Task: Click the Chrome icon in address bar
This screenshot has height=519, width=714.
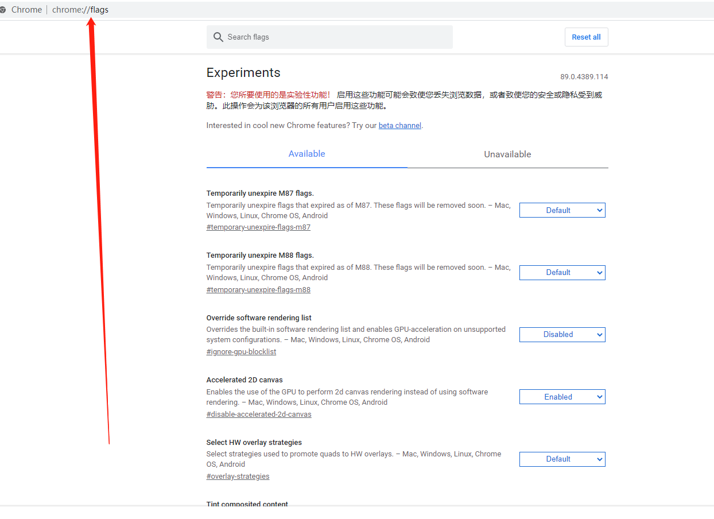Action: pyautogui.click(x=3, y=10)
